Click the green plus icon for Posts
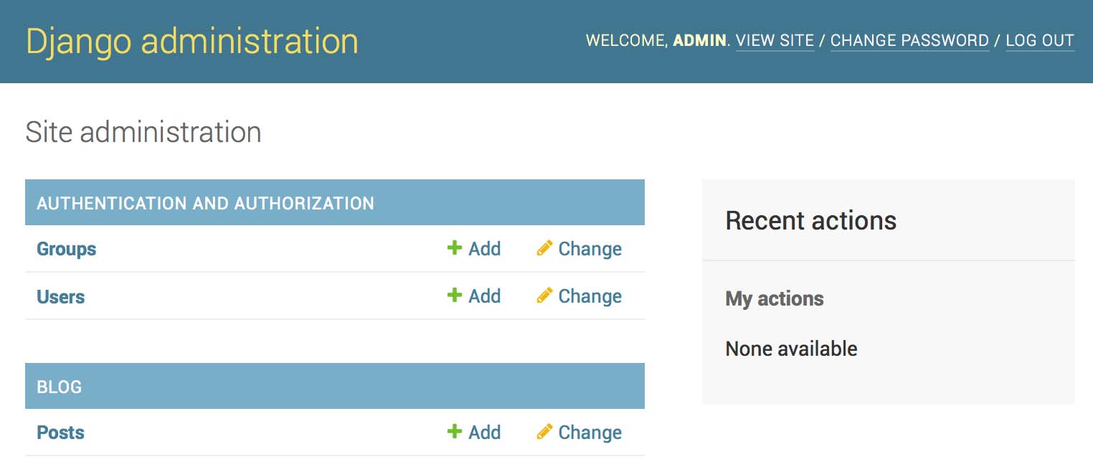This screenshot has height=472, width=1093. click(x=454, y=432)
